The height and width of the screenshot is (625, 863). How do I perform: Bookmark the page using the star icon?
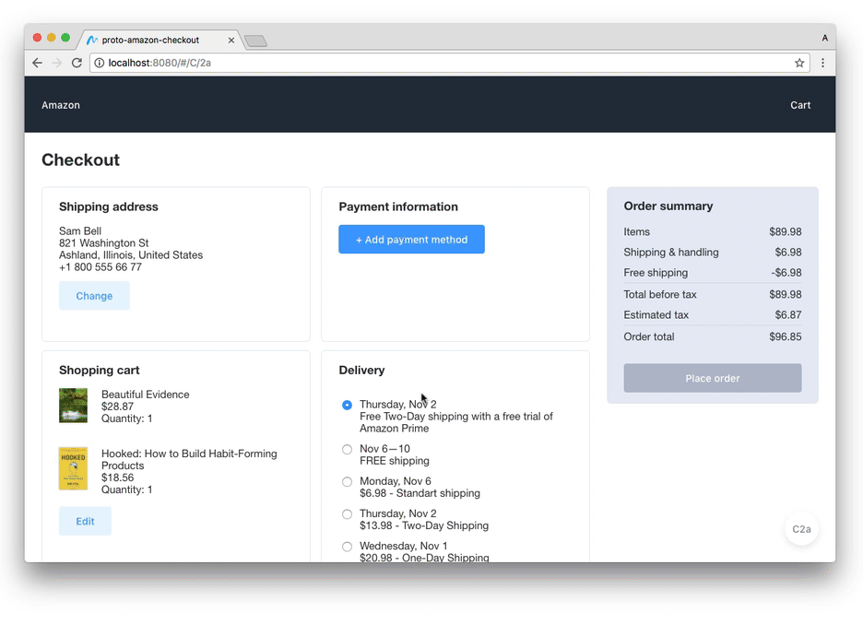coord(799,63)
